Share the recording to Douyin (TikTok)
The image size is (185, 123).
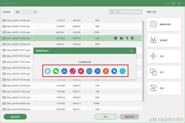pos(73,71)
